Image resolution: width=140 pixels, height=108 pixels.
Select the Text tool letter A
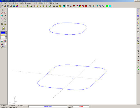click(5, 16)
